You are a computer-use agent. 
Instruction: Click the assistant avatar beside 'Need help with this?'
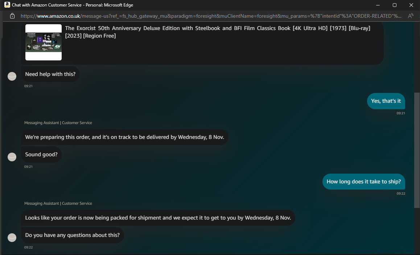click(x=12, y=76)
